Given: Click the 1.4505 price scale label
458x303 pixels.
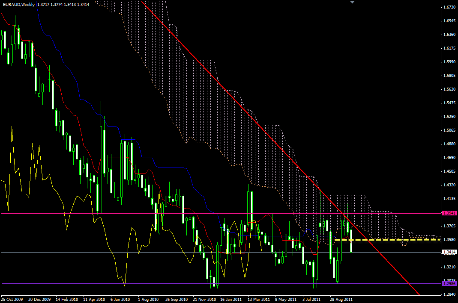Looking at the screenshot, I should pyautogui.click(x=449, y=171).
